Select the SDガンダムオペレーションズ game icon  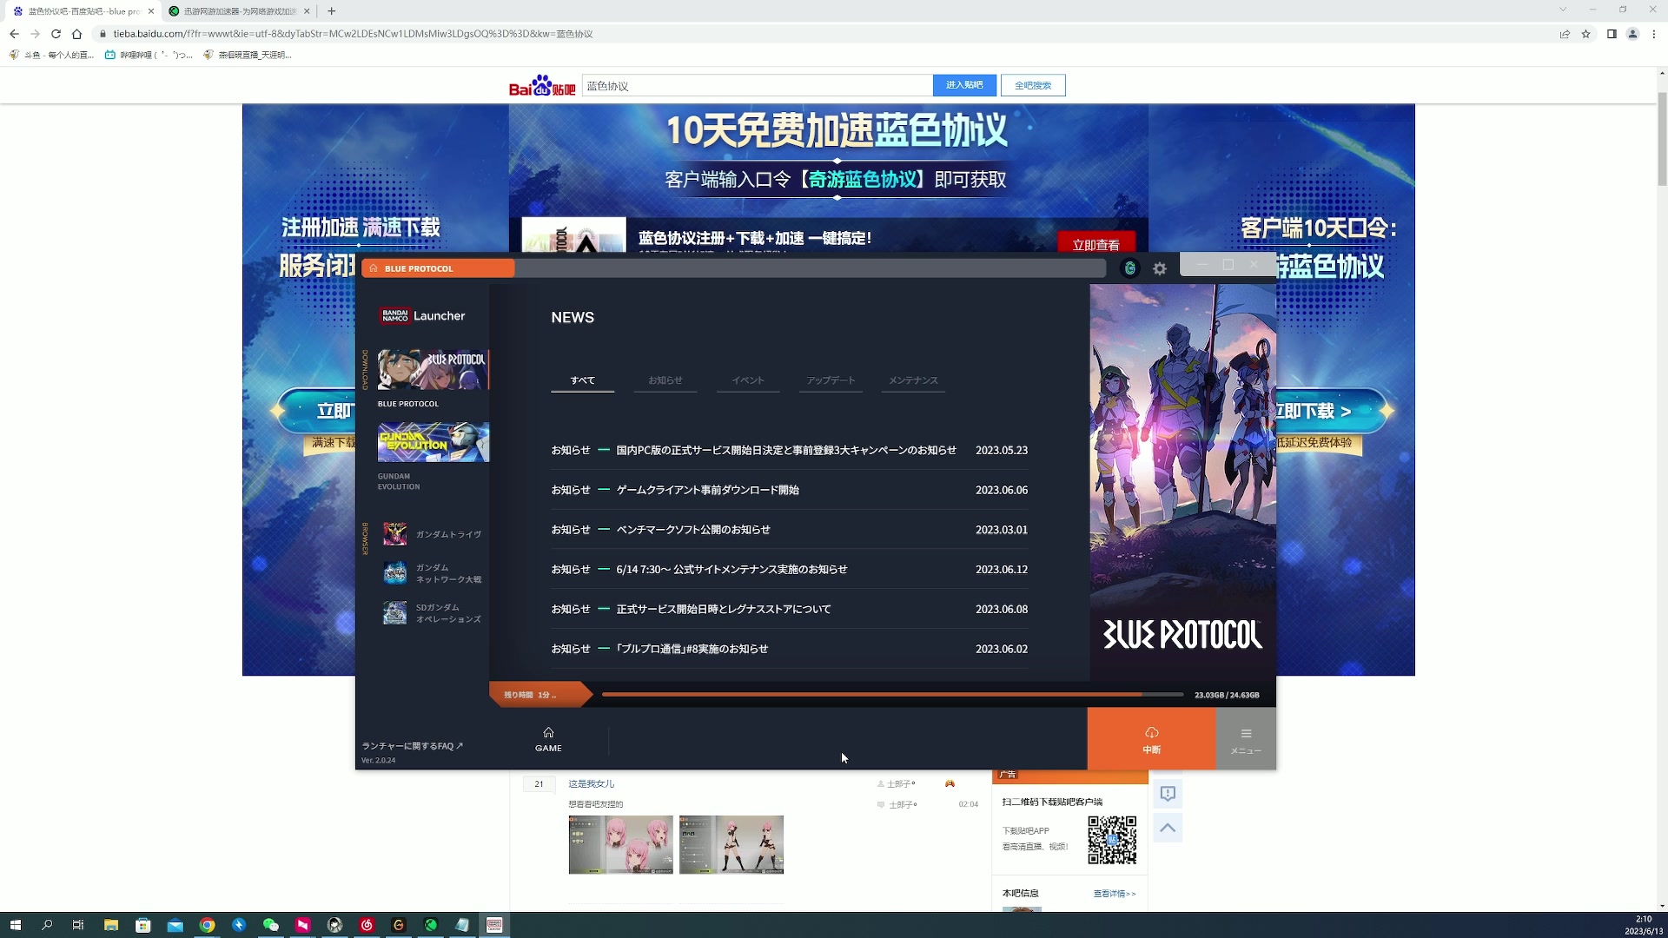pos(395,612)
